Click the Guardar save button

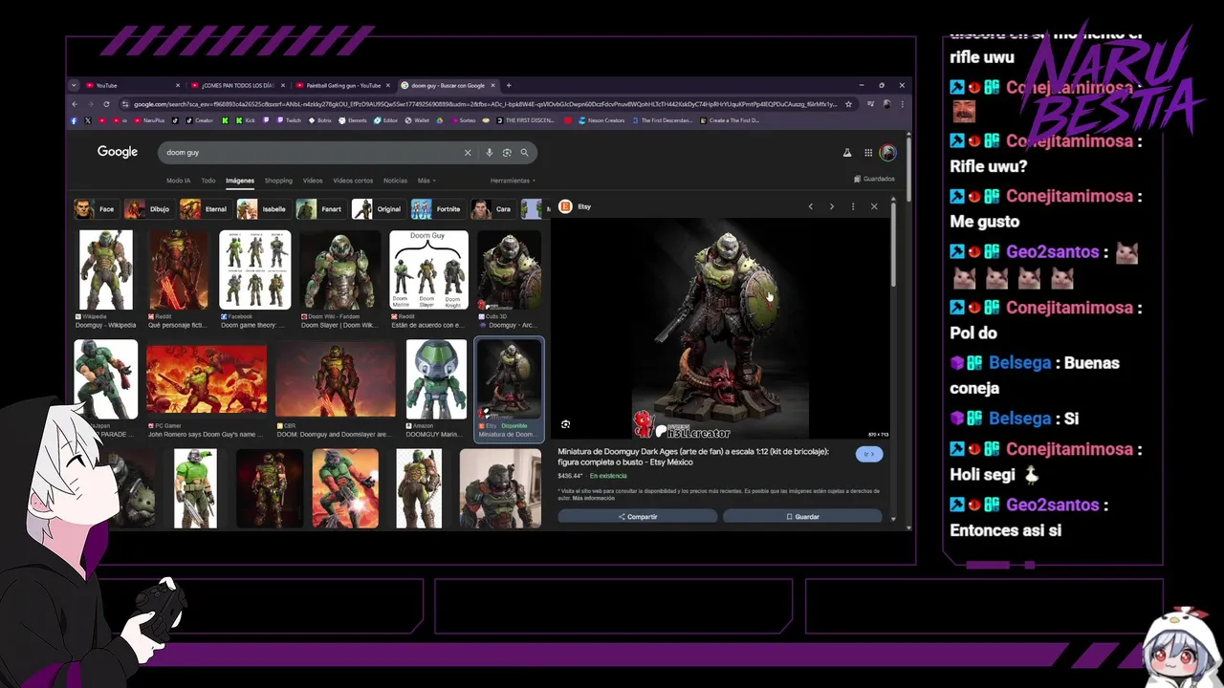802,516
